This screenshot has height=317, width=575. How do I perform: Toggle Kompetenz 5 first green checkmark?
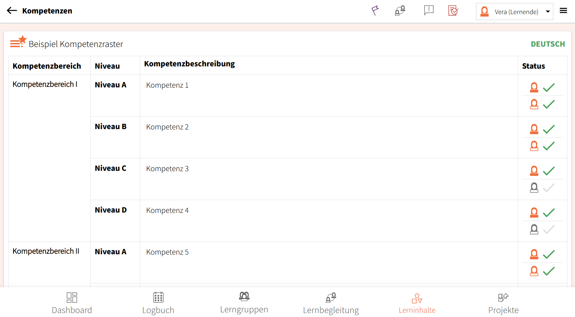[x=549, y=254]
